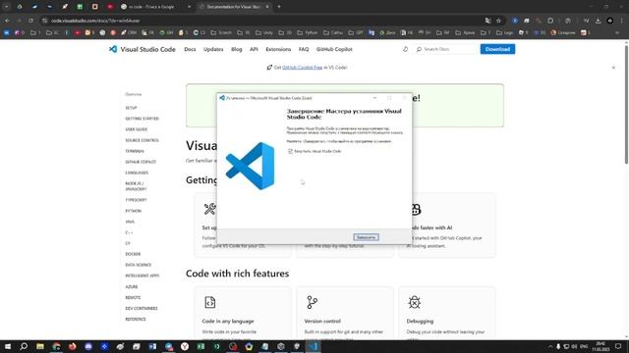Open the INTELLIGENT APPS sidebar section
Viewport: 629px width, 353px height.
[143, 276]
